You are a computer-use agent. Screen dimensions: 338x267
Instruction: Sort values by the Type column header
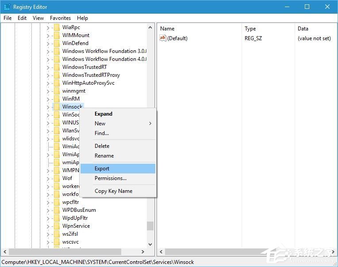[x=250, y=29]
